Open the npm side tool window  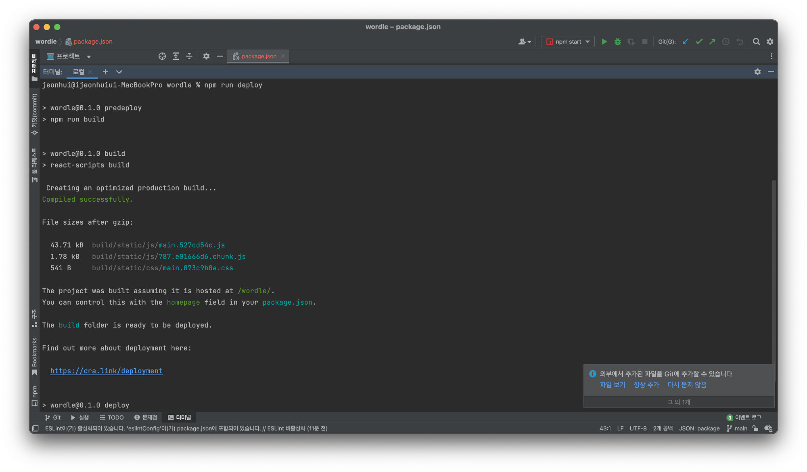35,396
